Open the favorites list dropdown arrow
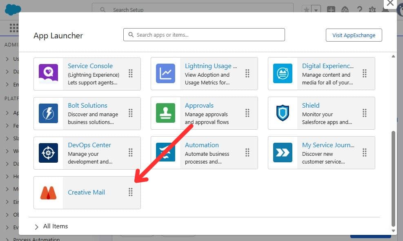 click(x=316, y=10)
